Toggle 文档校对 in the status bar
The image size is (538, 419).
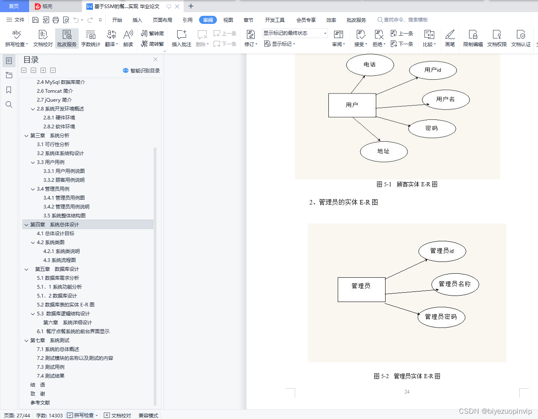118,415
